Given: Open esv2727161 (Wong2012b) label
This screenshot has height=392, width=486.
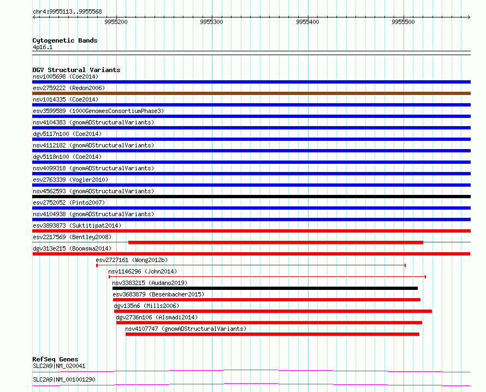Looking at the screenshot, I should [x=132, y=260].
